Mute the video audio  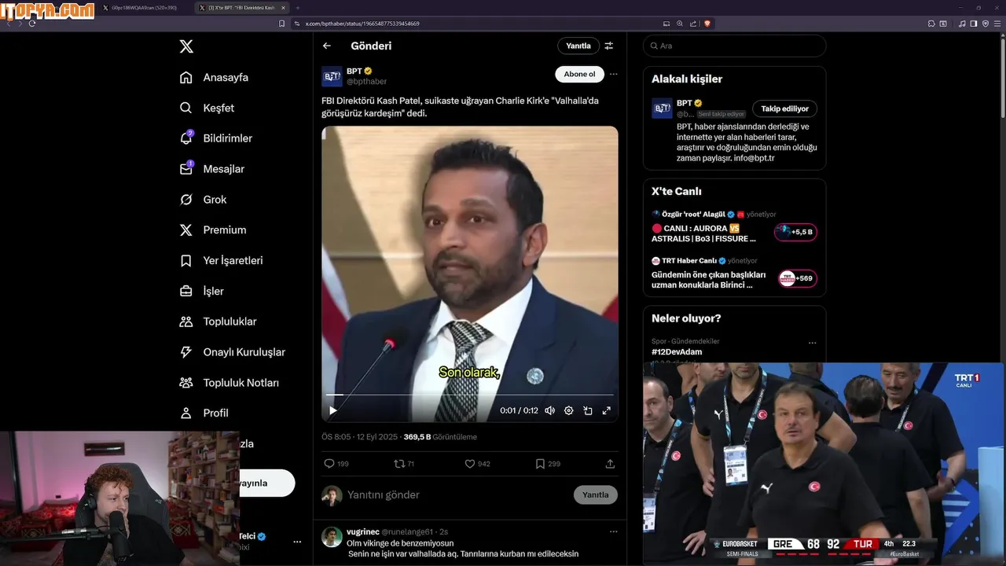(549, 410)
